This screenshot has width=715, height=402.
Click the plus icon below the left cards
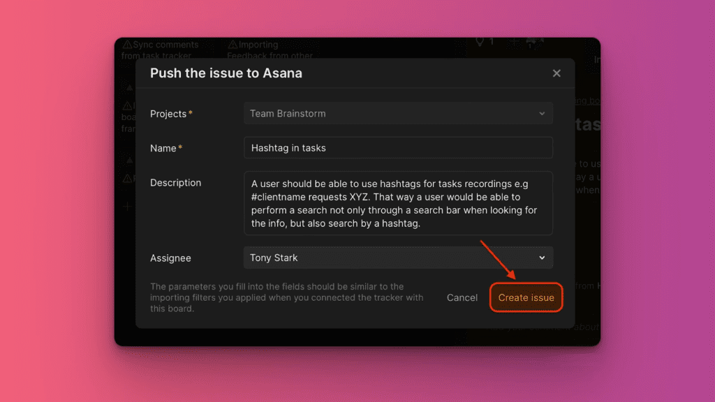(x=127, y=207)
